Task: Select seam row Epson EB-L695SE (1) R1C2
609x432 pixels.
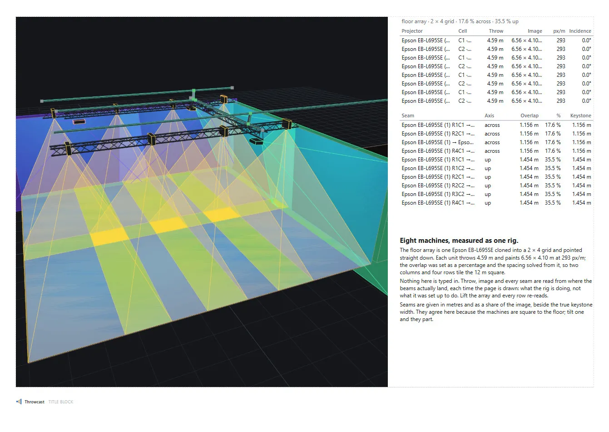Action: coord(496,168)
